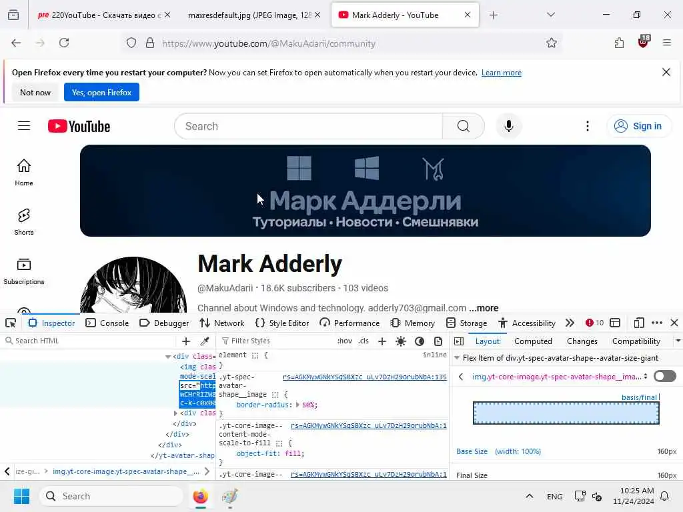
Task: Open Firefox application hamburger menu
Action: coord(666,43)
